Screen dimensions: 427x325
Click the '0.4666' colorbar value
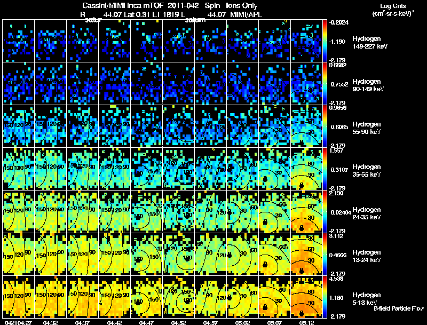pyautogui.click(x=338, y=255)
